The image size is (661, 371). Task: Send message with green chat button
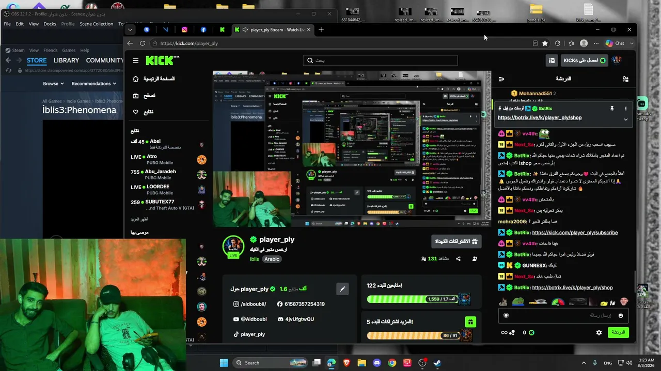click(x=619, y=332)
